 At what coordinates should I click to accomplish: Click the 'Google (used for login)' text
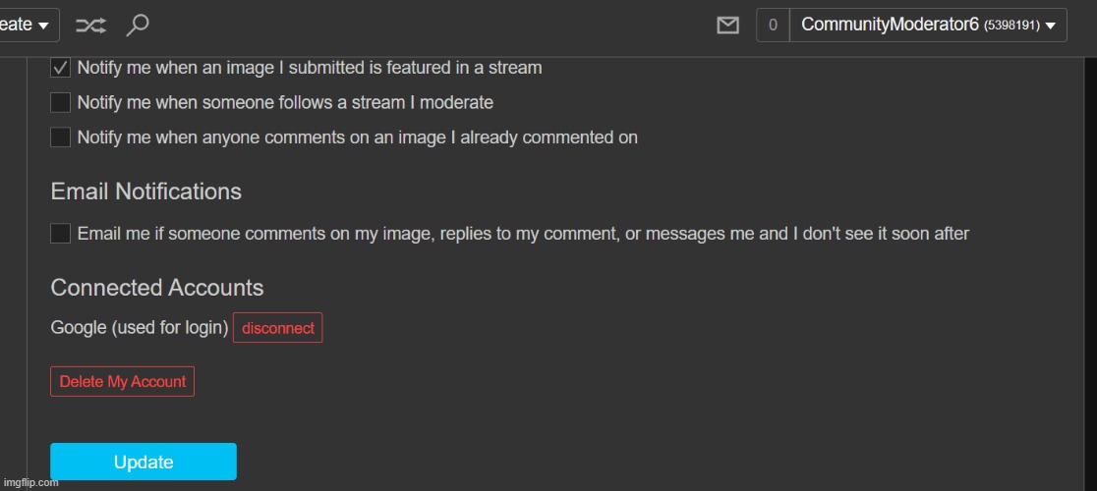(x=139, y=328)
